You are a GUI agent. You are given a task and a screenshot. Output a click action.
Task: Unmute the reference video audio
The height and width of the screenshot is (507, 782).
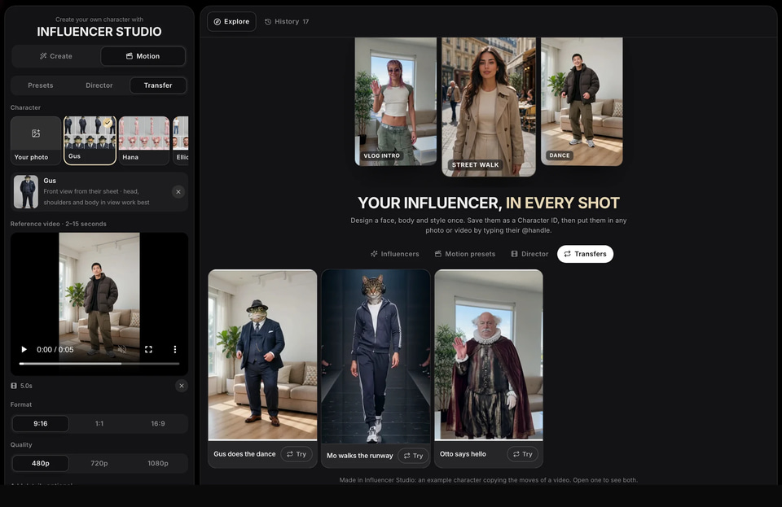[x=121, y=349]
